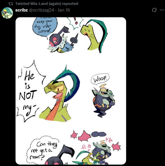Open the post via Jan 18 timestamp
The height and width of the screenshot is (166, 165).
pos(64,10)
